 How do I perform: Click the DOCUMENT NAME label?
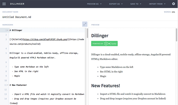tap(10, 12)
